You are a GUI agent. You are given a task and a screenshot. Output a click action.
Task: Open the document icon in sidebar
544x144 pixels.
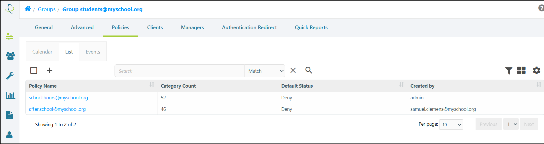click(x=10, y=115)
